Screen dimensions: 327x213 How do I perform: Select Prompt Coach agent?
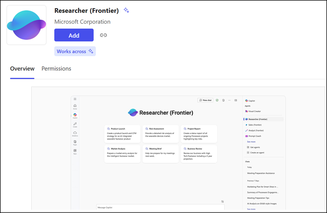click(x=253, y=136)
